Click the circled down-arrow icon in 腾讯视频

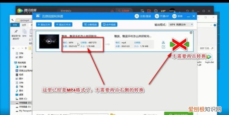coord(156,11)
